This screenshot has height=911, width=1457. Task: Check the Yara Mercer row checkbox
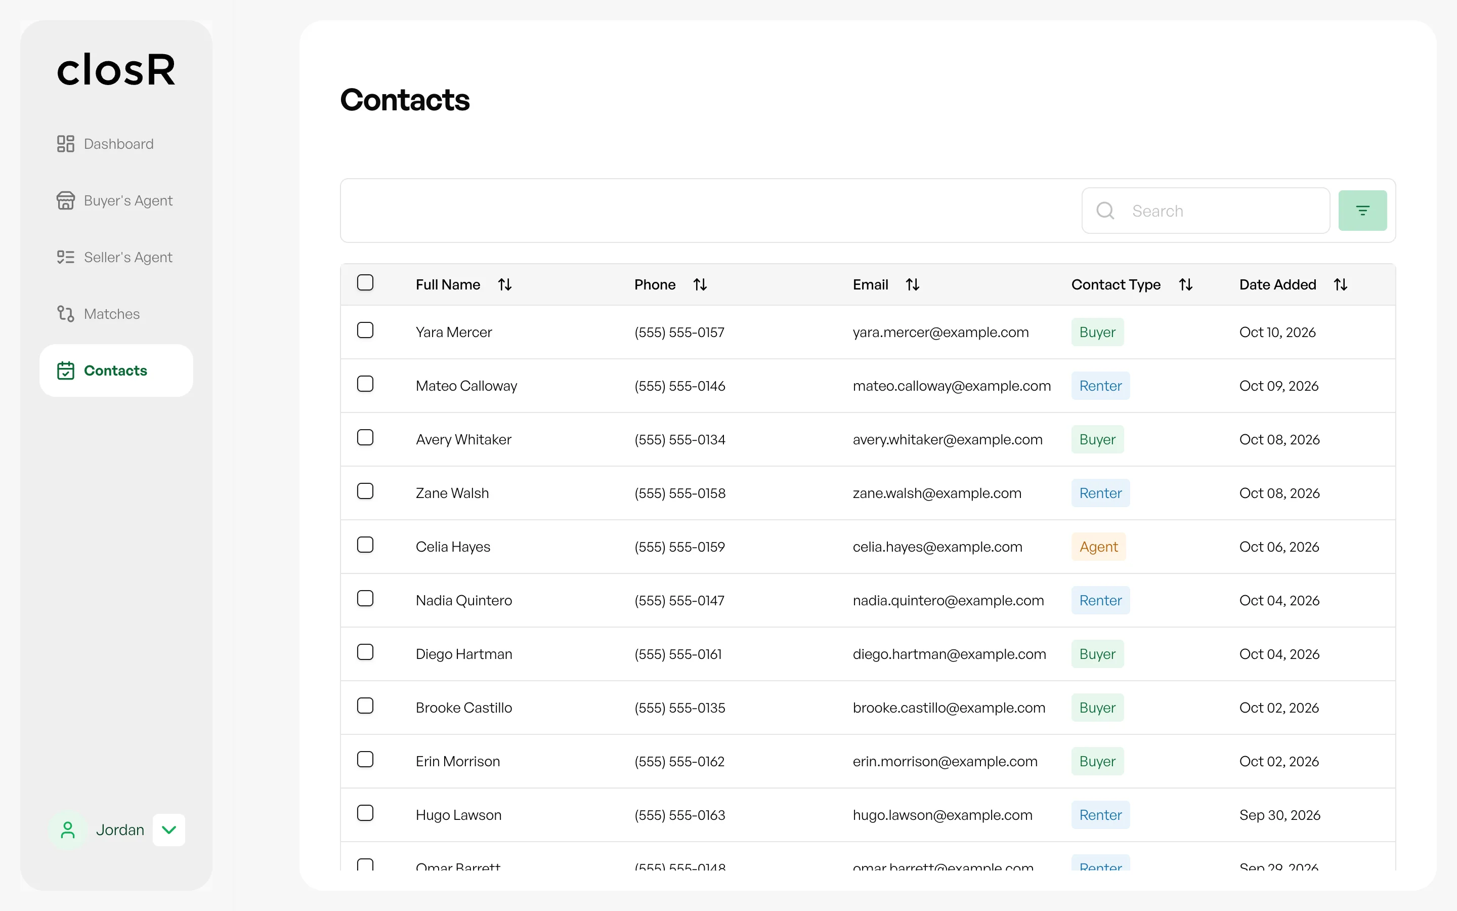pyautogui.click(x=365, y=330)
